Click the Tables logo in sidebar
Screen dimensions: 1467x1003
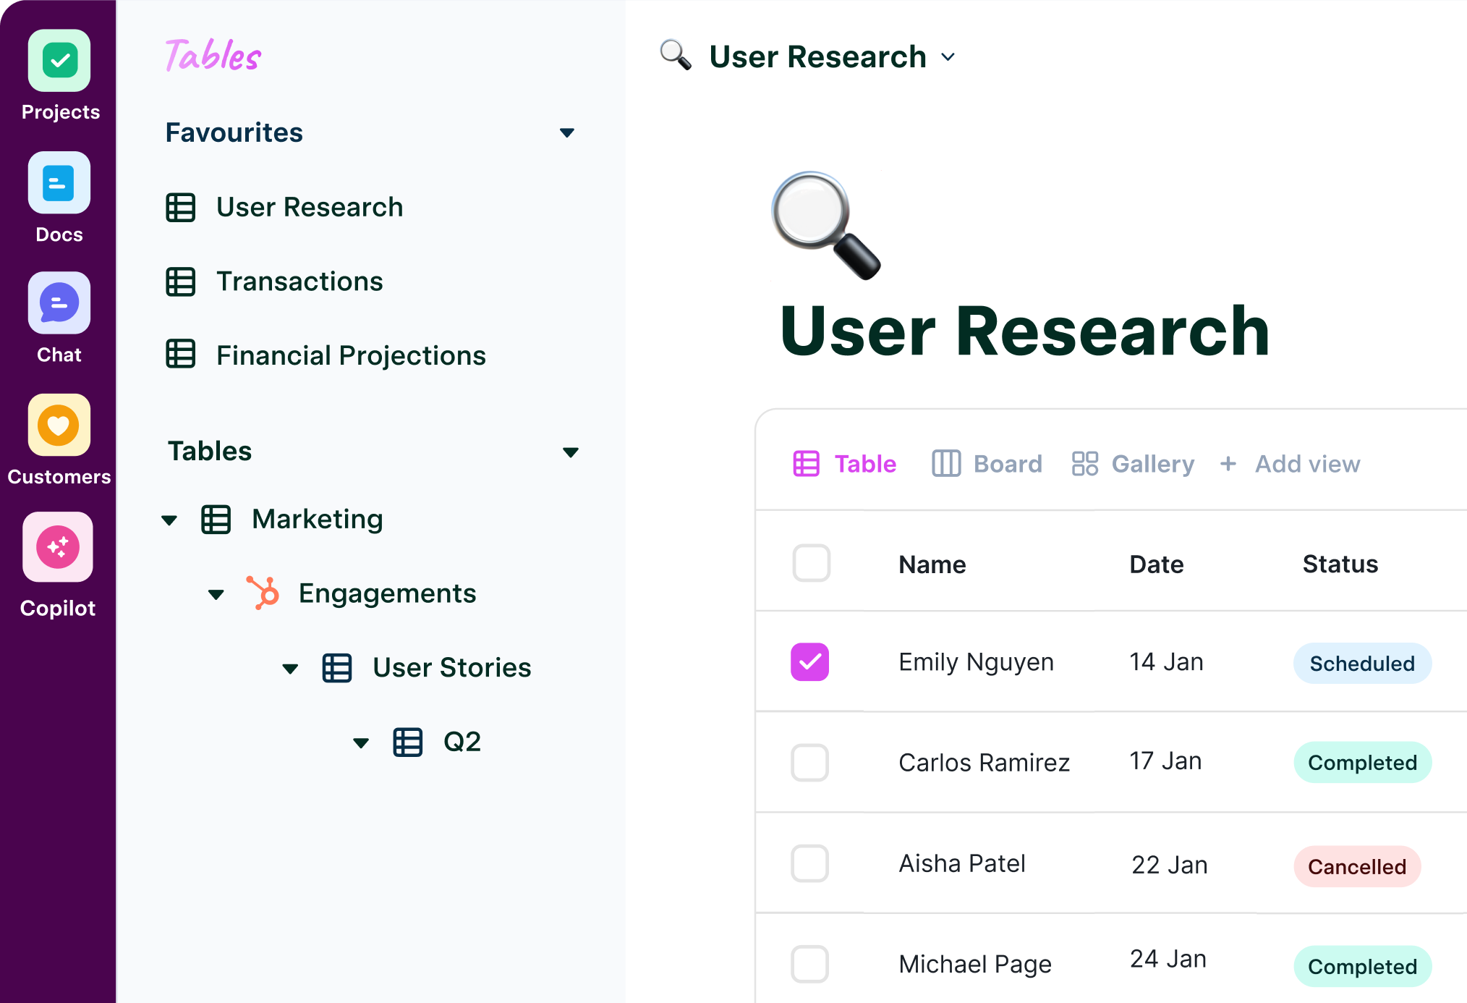pos(213,56)
